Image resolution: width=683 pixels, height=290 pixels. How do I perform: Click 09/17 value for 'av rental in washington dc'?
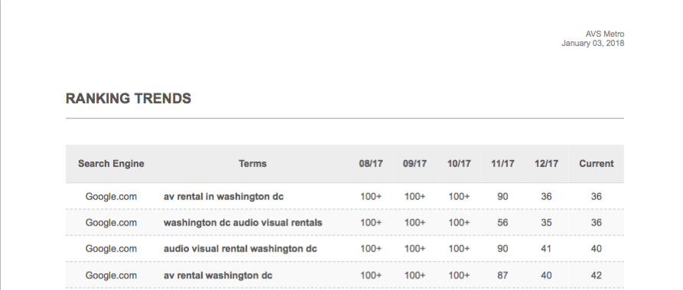pos(415,197)
